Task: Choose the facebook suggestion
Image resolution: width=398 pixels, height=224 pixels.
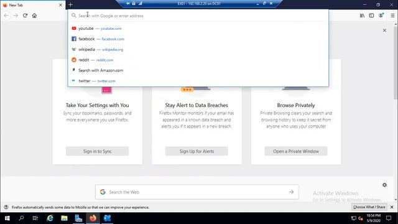Action: pyautogui.click(x=198, y=39)
